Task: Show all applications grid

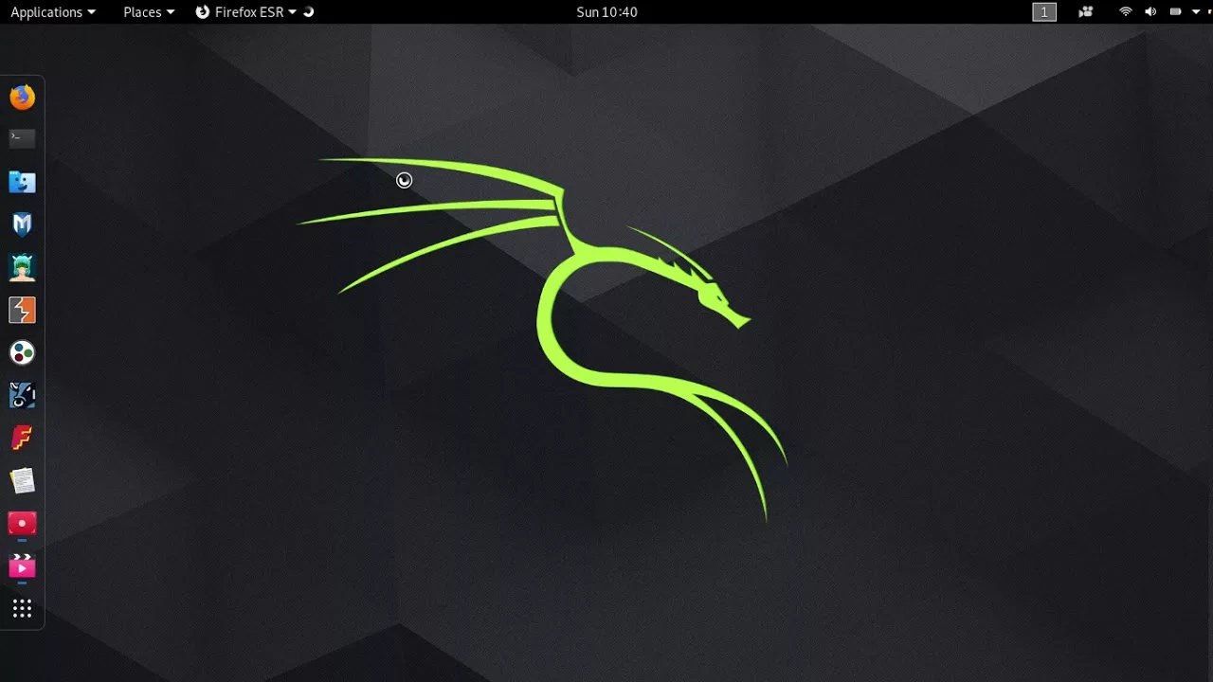Action: point(22,608)
